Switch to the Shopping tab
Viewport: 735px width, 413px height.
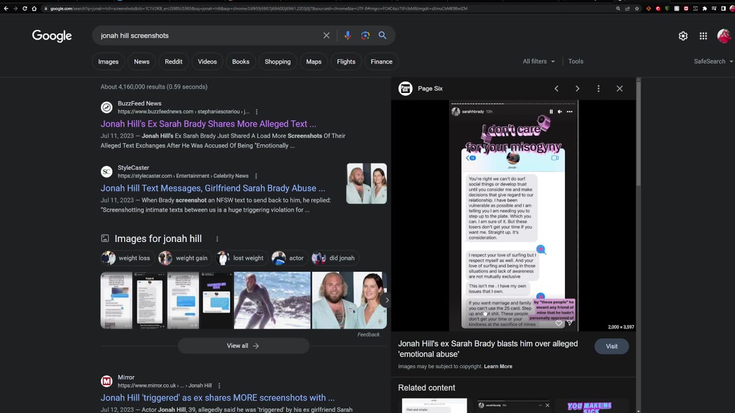(277, 61)
